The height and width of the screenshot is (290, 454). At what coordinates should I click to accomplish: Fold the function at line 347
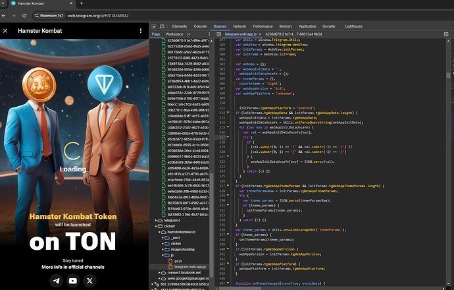228,283
